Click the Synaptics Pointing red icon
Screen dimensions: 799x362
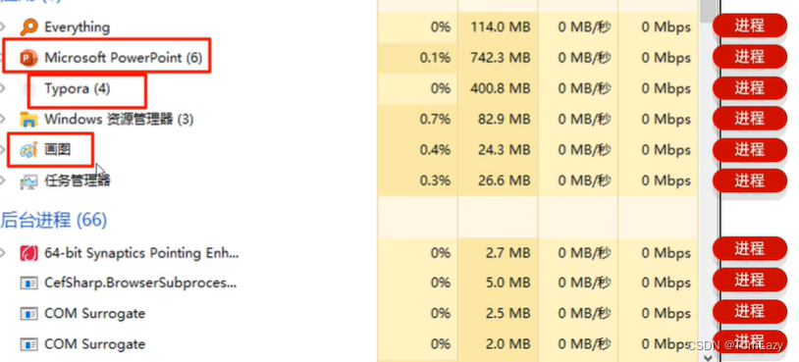[28, 253]
